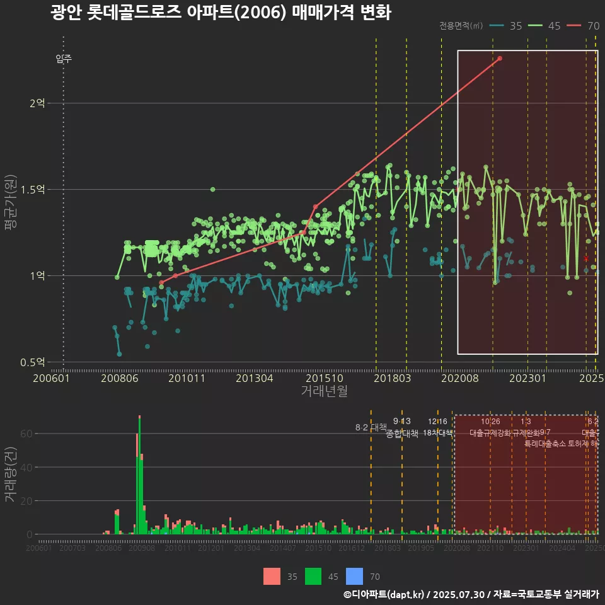Click the chart title 광안 롯데골드로즈 아파트(2006) 매매가격 변화
Viewport: 605px width, 605px height.
tap(221, 12)
